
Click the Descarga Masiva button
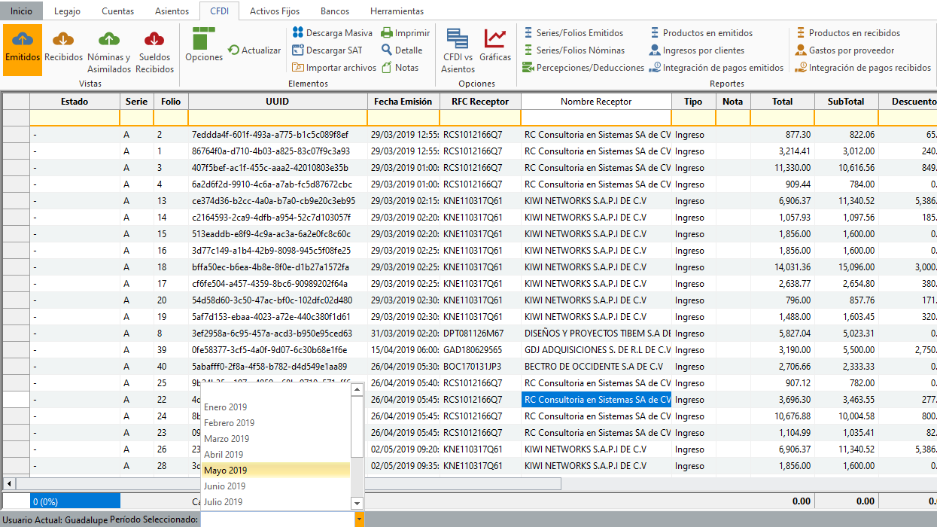pyautogui.click(x=332, y=33)
